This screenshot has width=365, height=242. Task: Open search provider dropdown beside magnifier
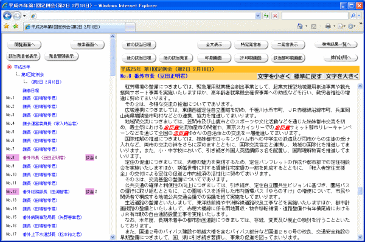tap(359, 16)
